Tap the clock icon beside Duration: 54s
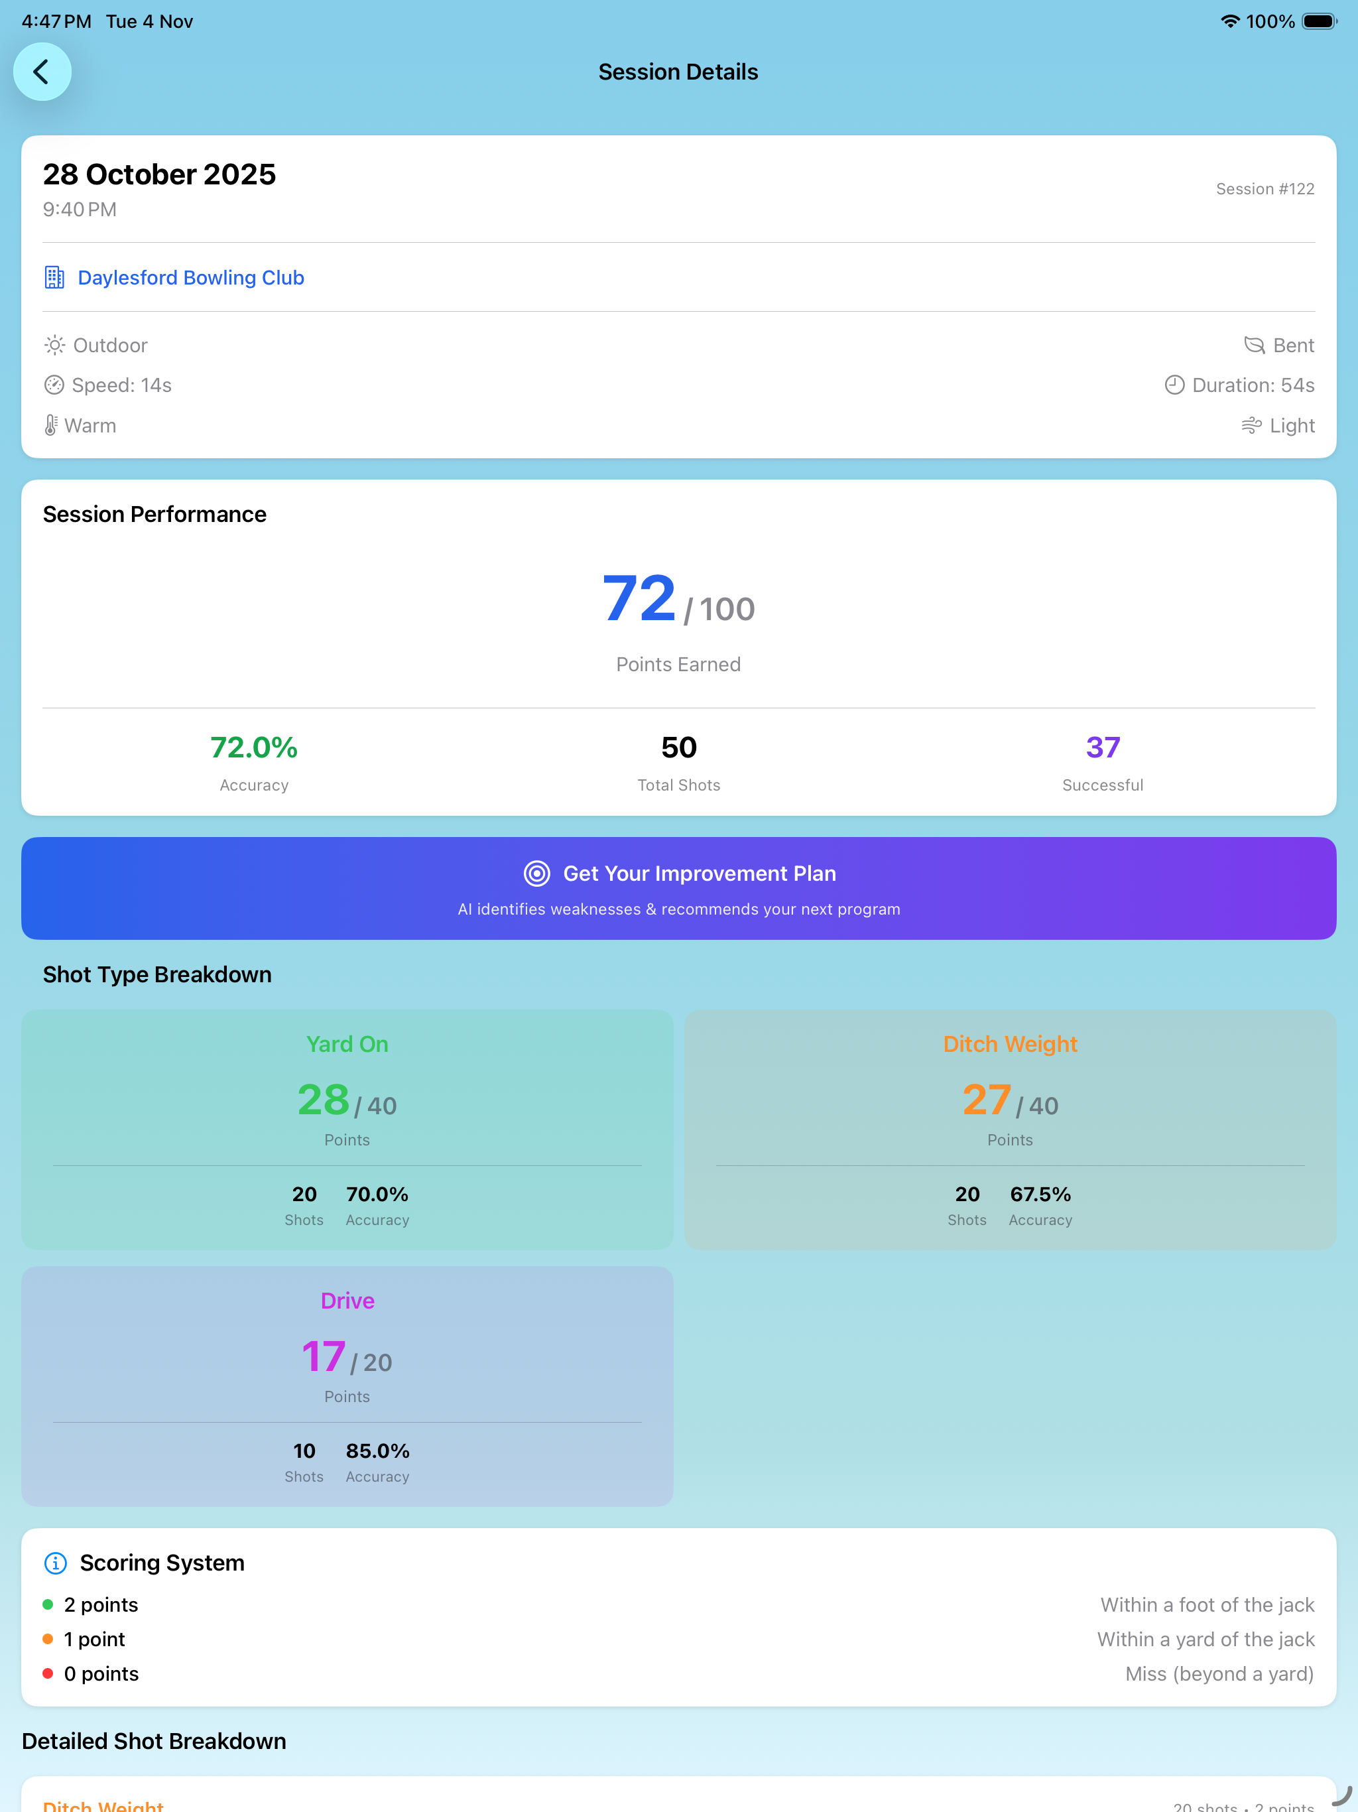This screenshot has height=1812, width=1358. (x=1174, y=385)
